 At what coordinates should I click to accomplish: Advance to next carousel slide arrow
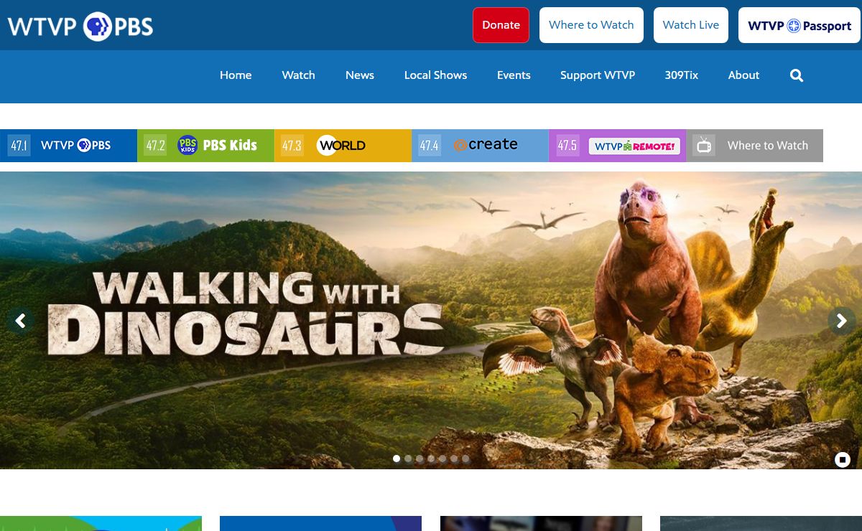click(x=841, y=321)
